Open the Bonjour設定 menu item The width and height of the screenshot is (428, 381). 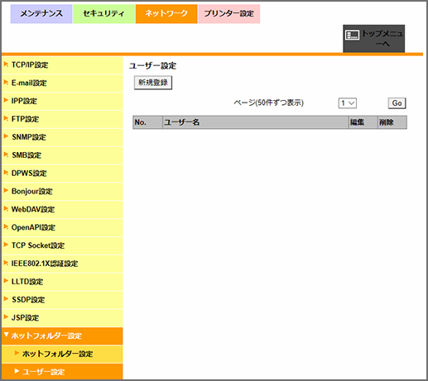62,192
